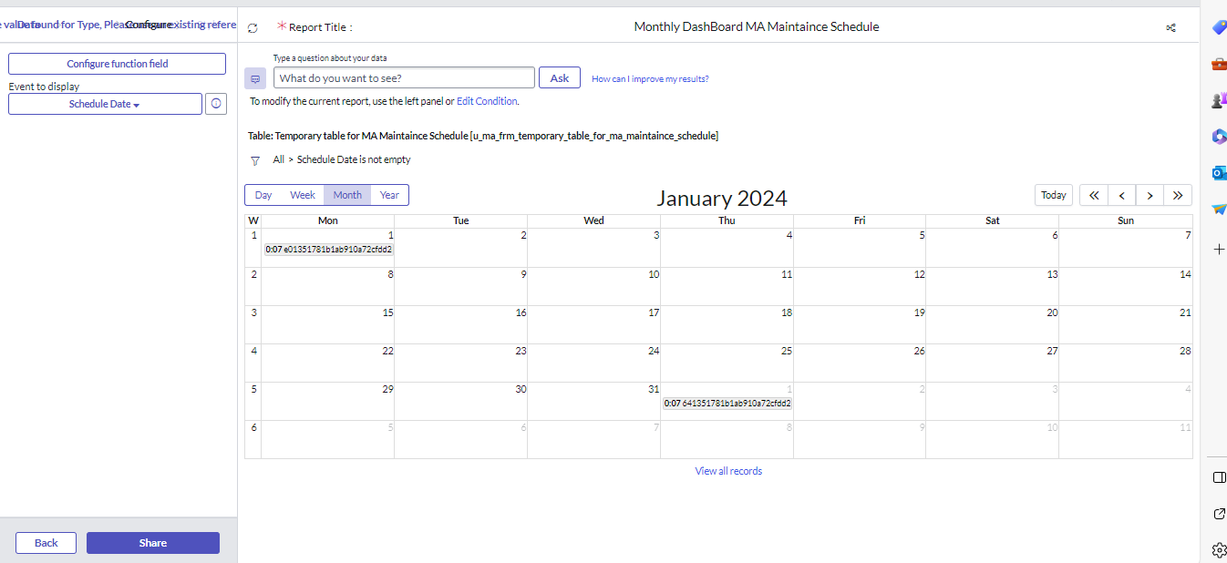Open the share report icon at top right
The height and width of the screenshot is (563, 1227).
(1171, 28)
